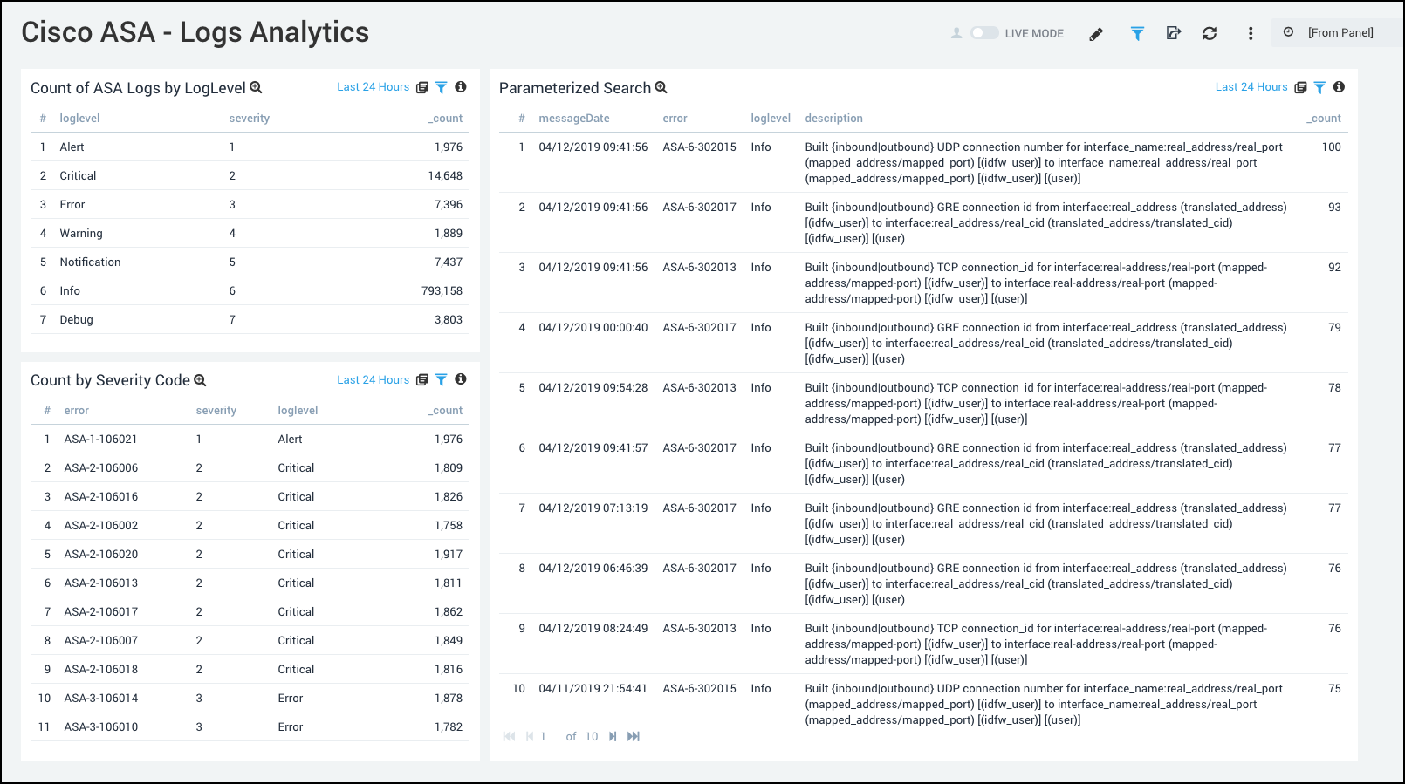Open magnifier next to Parameterized Search title
Viewport: 1405px width, 784px height.
pos(661,87)
